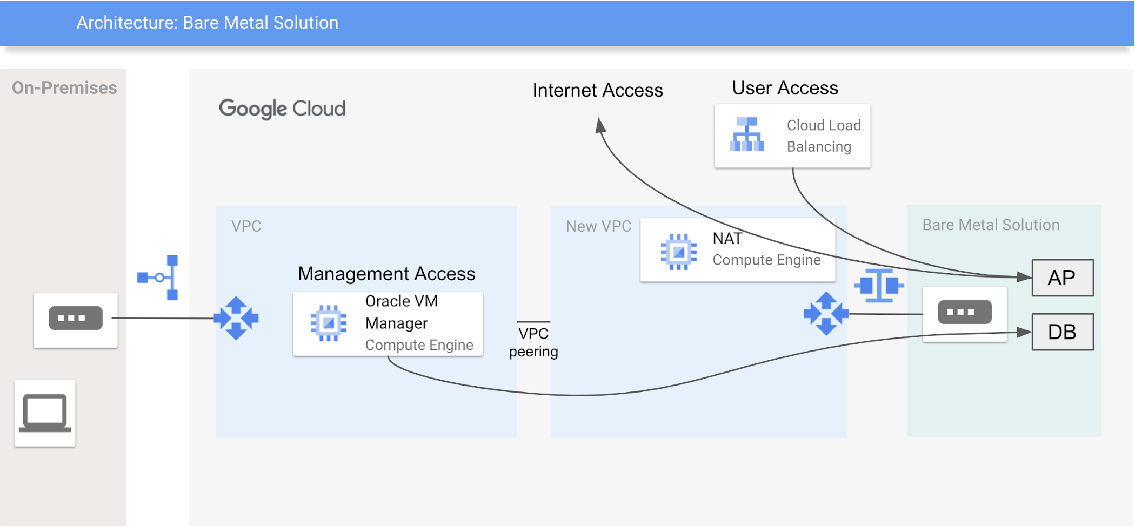Select the On-Premises heading
The height and width of the screenshot is (527, 1135).
coord(64,87)
